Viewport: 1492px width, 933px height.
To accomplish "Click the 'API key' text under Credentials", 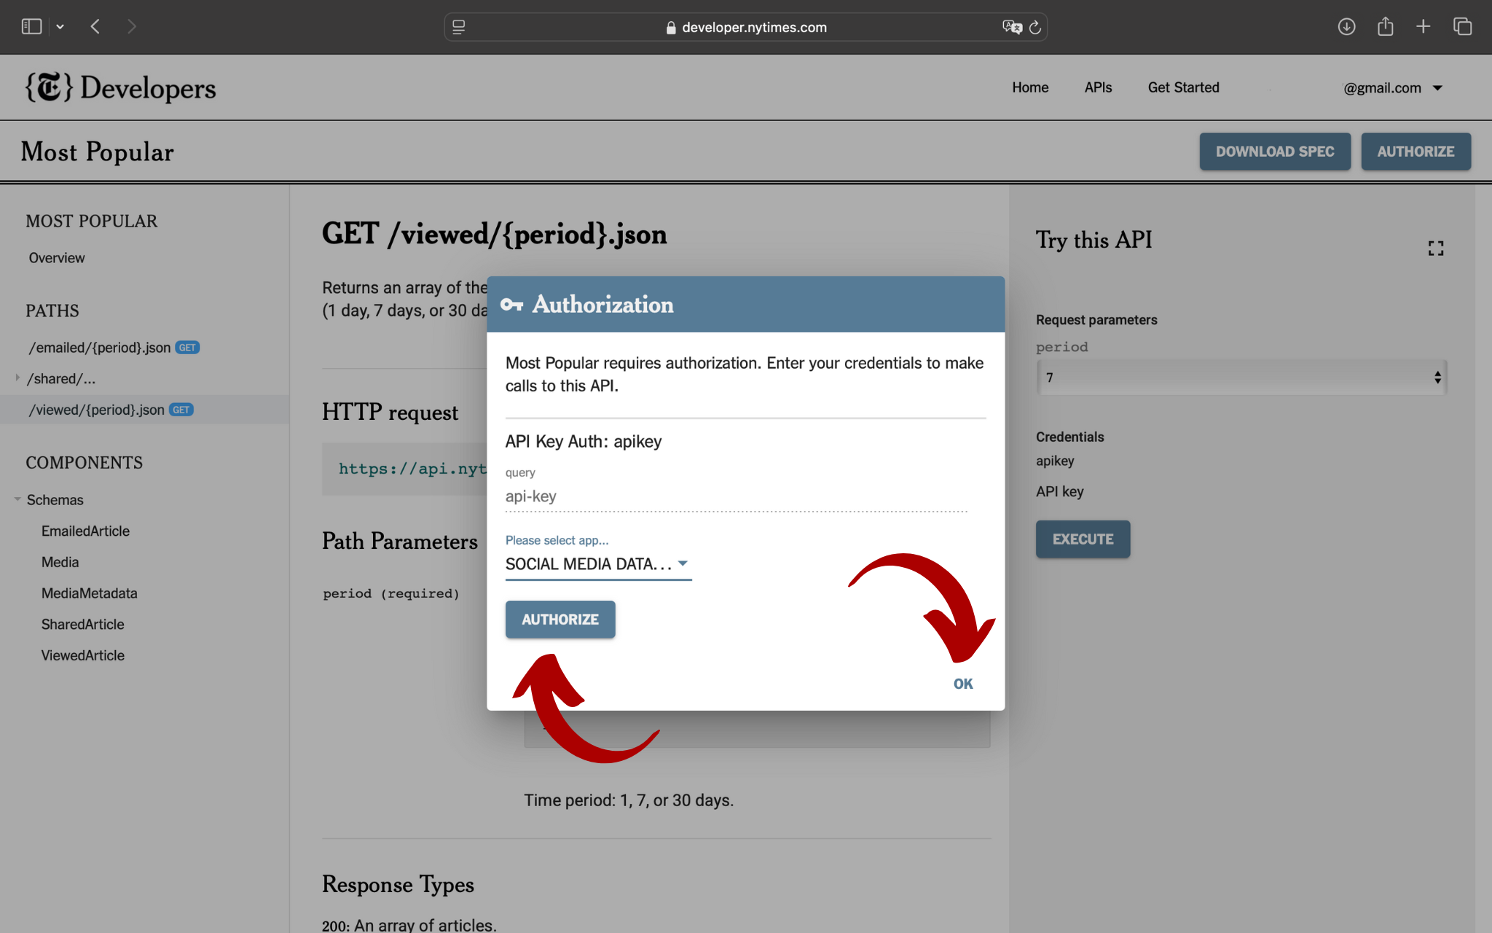I will click(1060, 492).
